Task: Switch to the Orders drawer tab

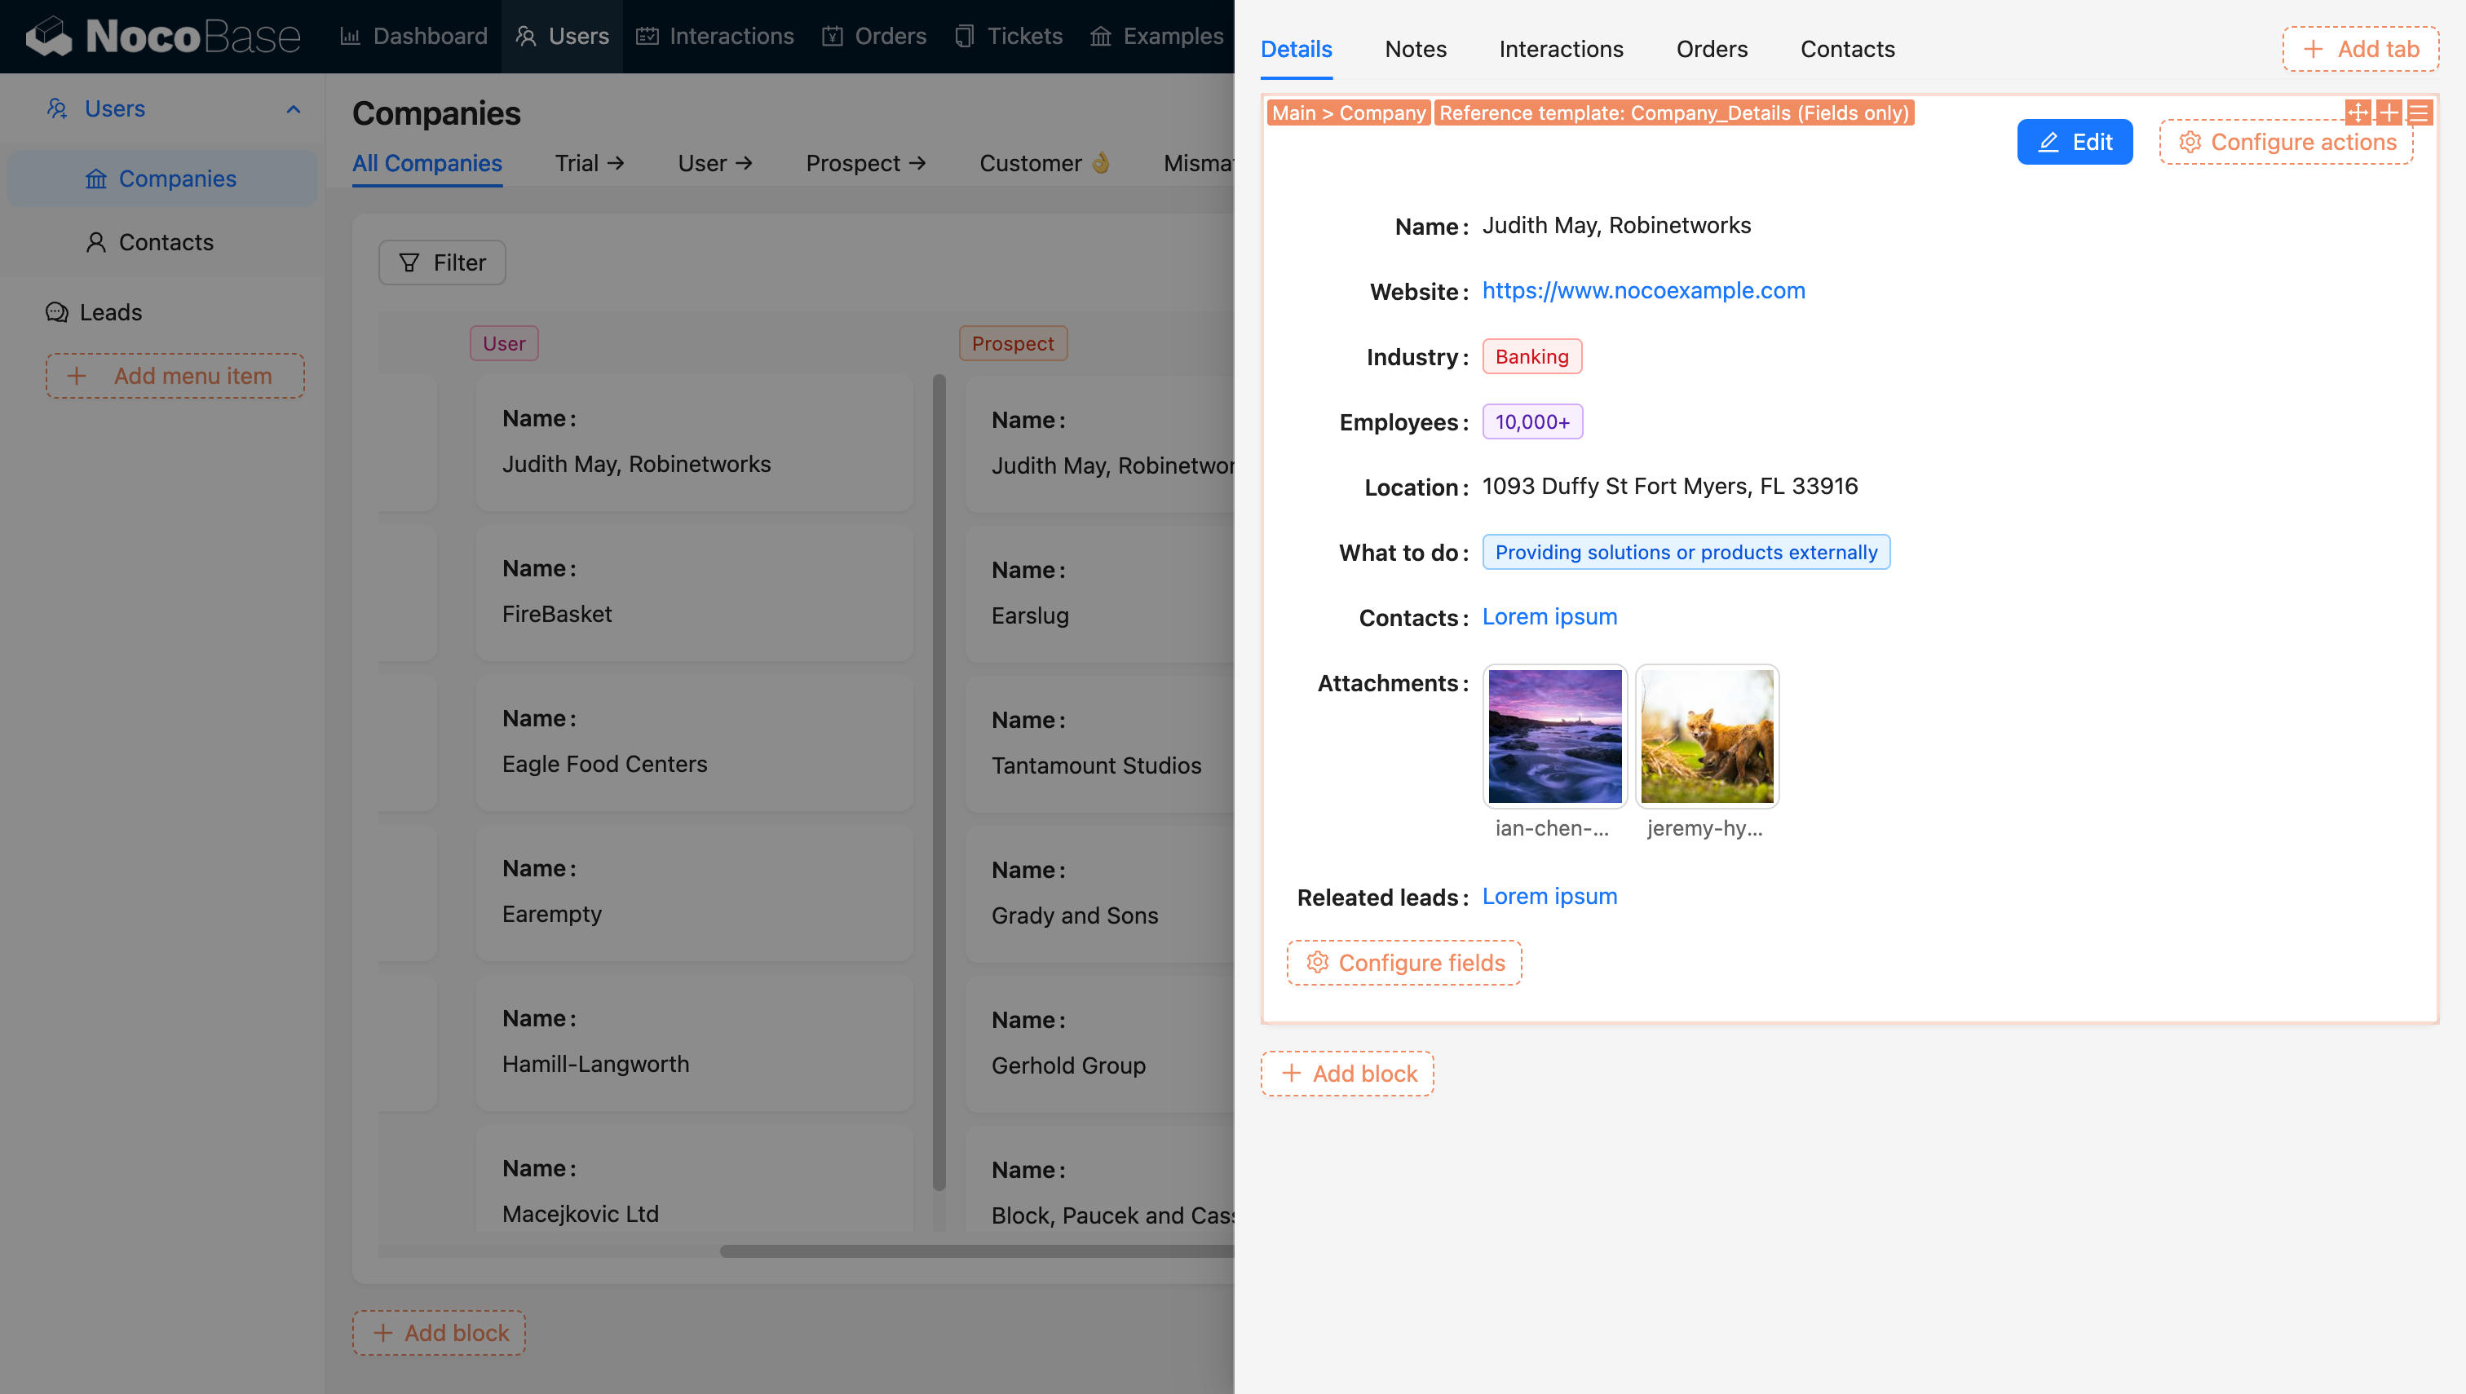Action: click(1712, 49)
